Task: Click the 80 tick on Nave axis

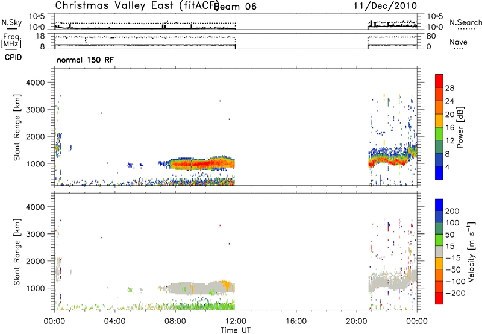Action: 431,36
